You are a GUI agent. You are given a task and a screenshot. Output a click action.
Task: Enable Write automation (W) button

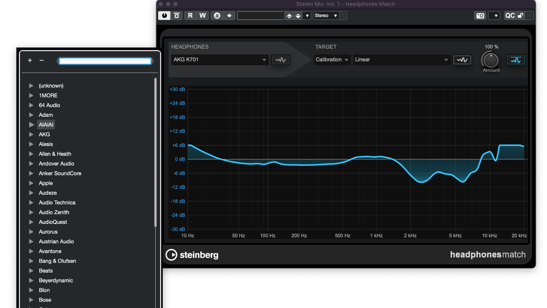pos(203,16)
